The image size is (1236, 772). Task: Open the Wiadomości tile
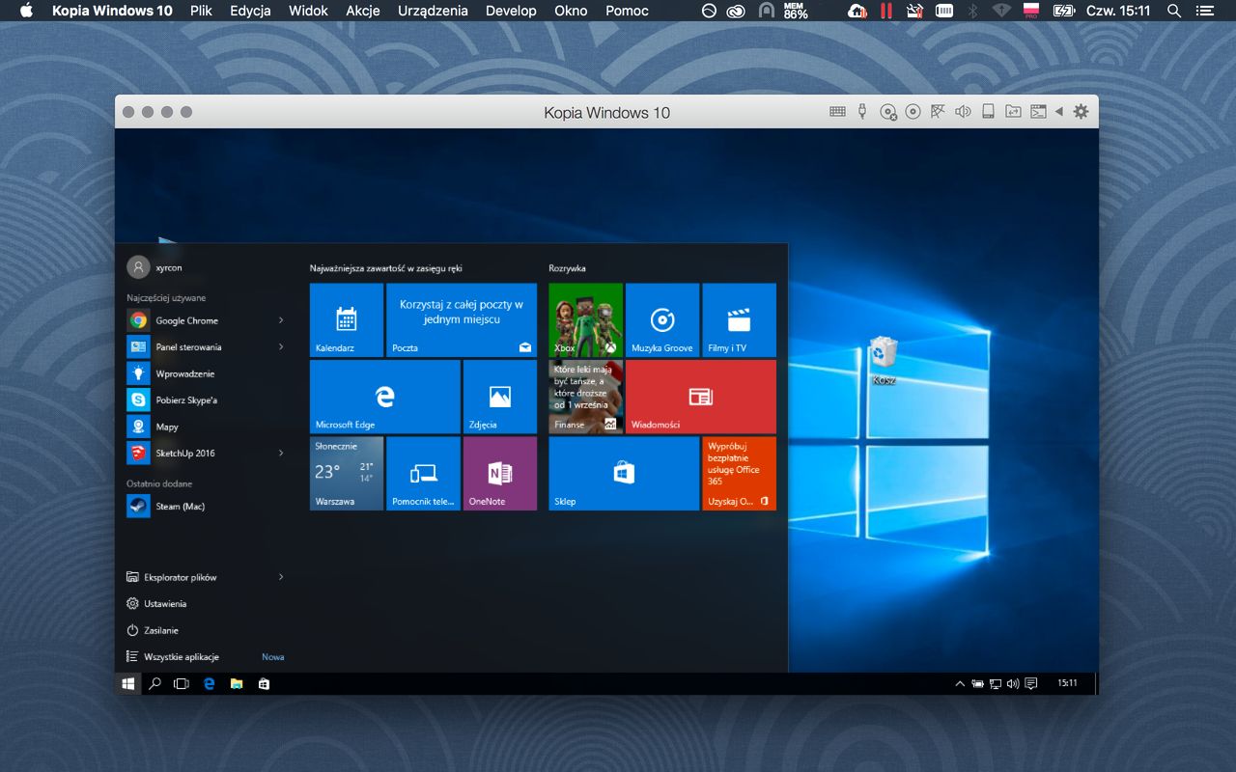click(700, 397)
